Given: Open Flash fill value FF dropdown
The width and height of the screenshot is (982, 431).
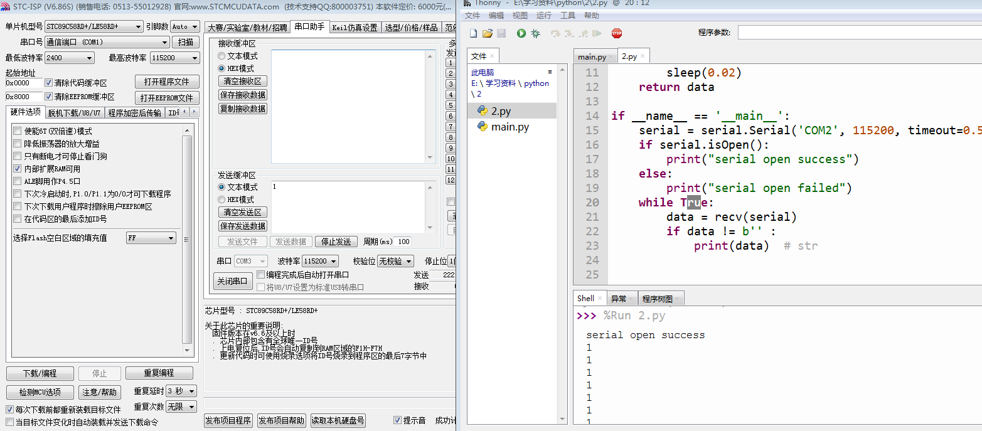Looking at the screenshot, I should coord(151,238).
